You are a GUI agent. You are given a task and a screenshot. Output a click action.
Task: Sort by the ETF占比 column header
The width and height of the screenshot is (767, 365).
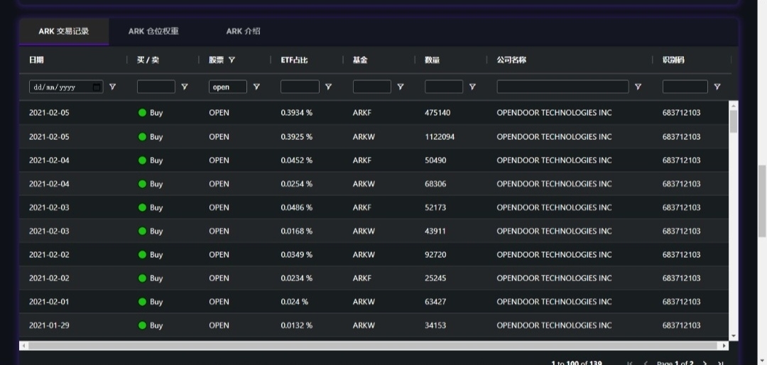coord(294,60)
